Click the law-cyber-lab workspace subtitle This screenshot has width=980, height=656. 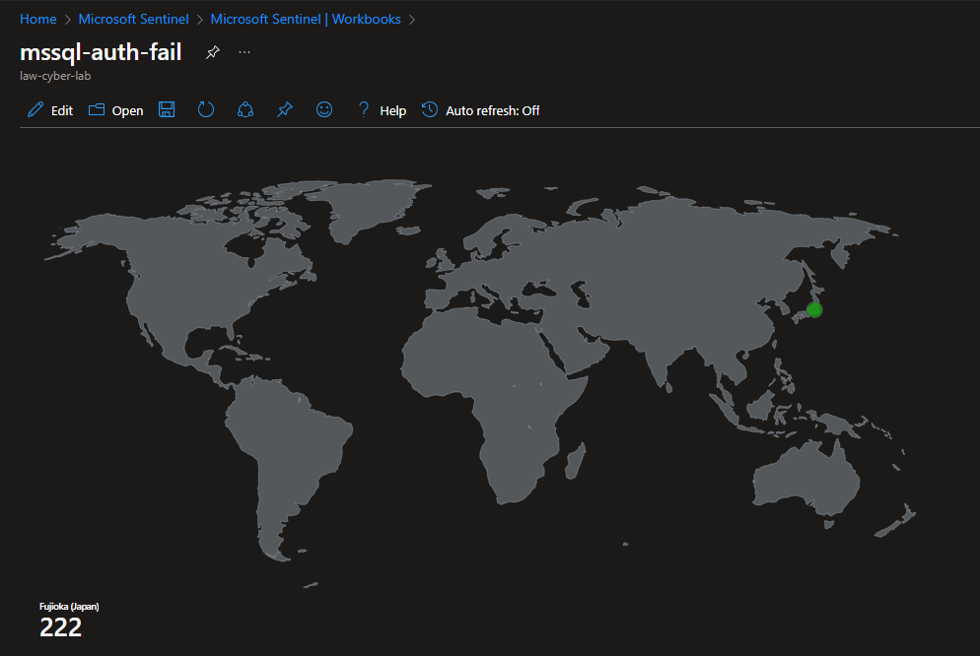click(55, 76)
